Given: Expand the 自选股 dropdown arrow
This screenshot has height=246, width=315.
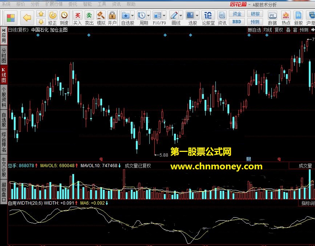Looking at the screenshot, I should pos(132,15).
